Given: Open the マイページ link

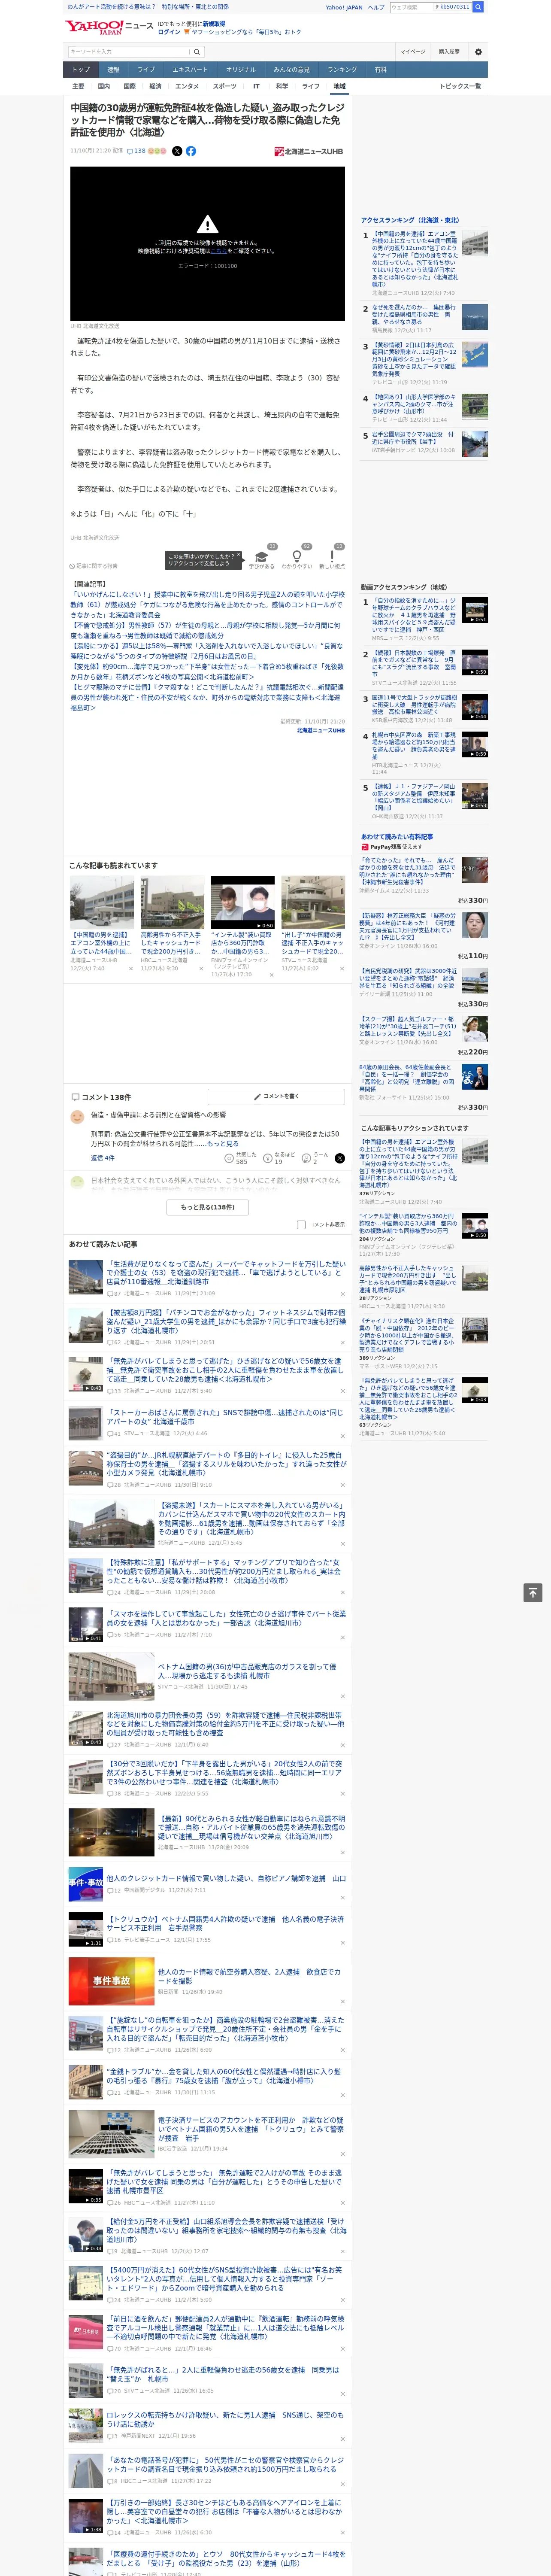Looking at the screenshot, I should click(413, 52).
